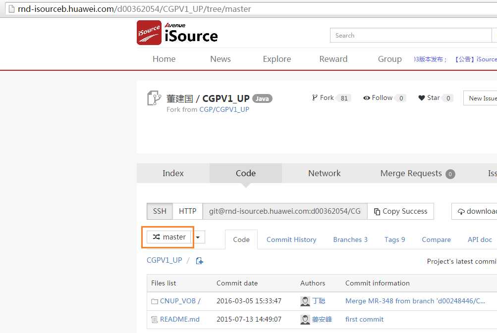Select HTTP clone protocol
The image size is (497, 333).
(x=188, y=211)
